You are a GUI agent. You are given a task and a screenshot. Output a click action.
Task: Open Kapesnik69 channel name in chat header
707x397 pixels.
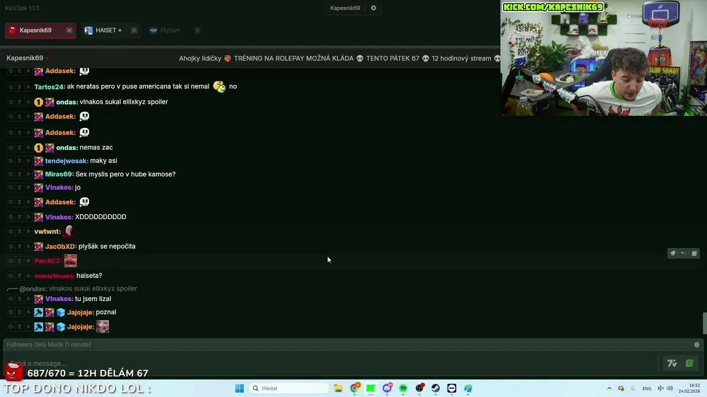coord(25,58)
